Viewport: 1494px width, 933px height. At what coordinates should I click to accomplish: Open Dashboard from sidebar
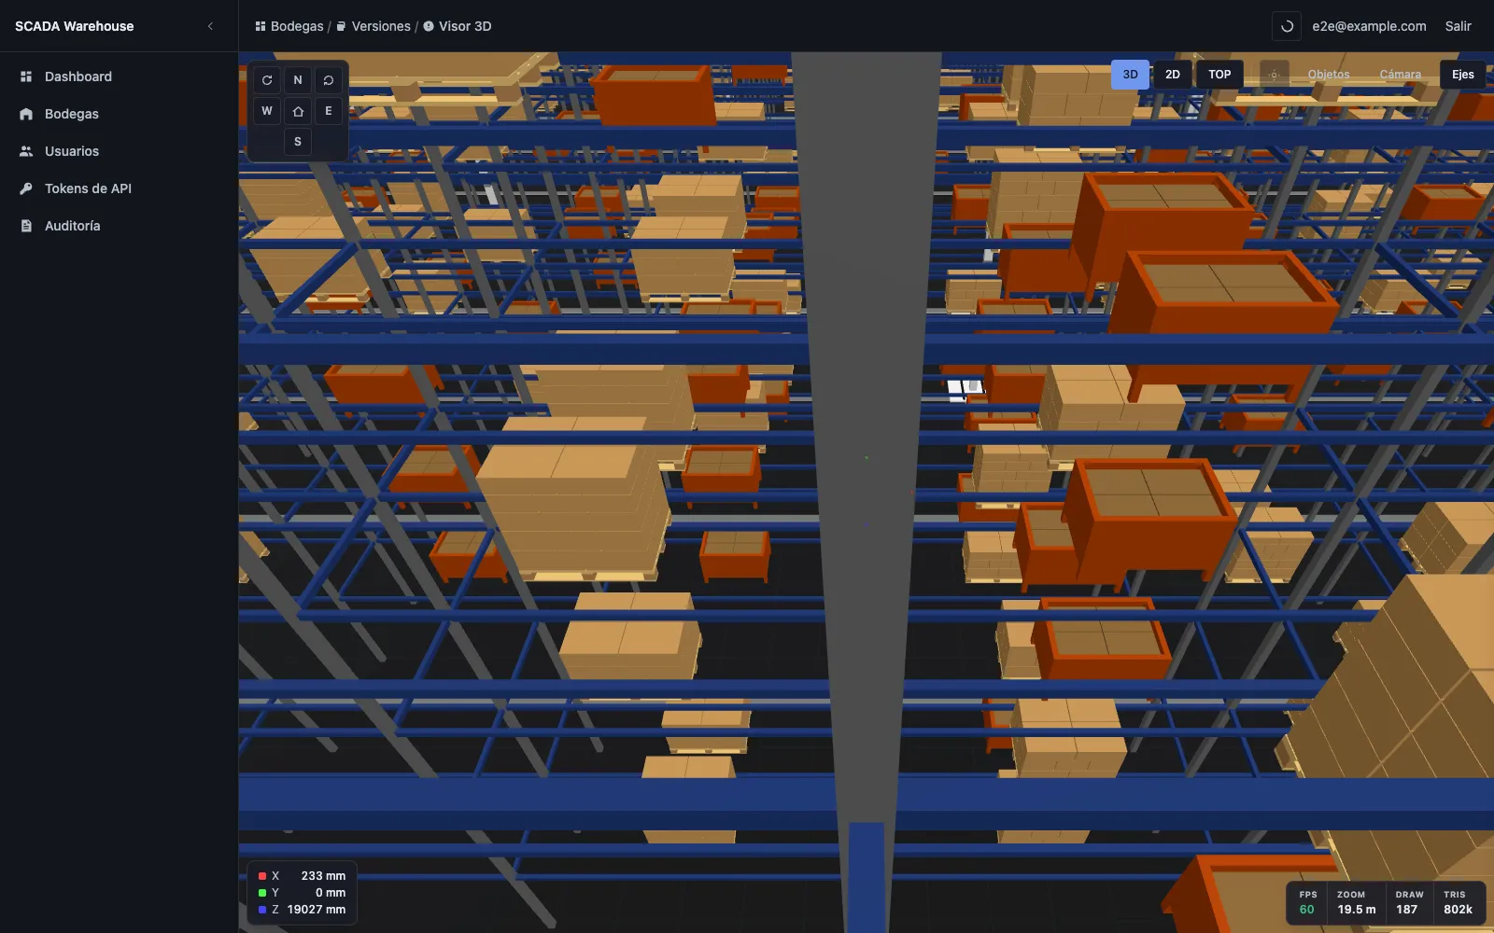[119, 77]
